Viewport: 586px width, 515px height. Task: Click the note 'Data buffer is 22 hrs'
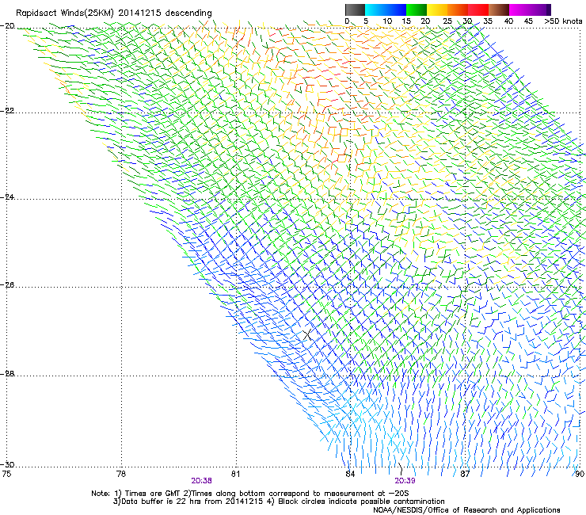tap(162, 502)
